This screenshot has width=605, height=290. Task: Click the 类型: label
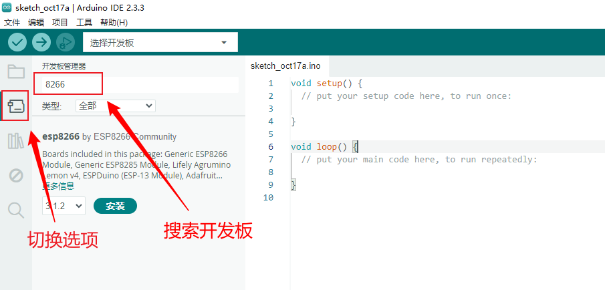point(51,106)
